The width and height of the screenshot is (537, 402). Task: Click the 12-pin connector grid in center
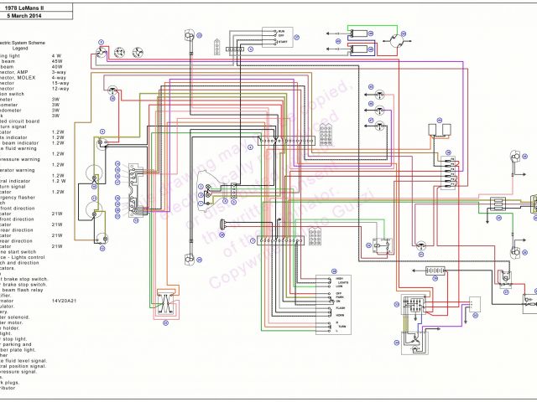tap(326, 136)
